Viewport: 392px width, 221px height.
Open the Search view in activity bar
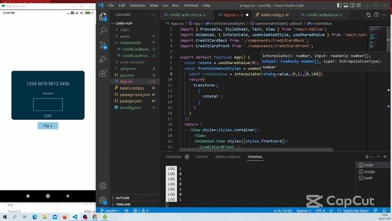[x=103, y=31]
